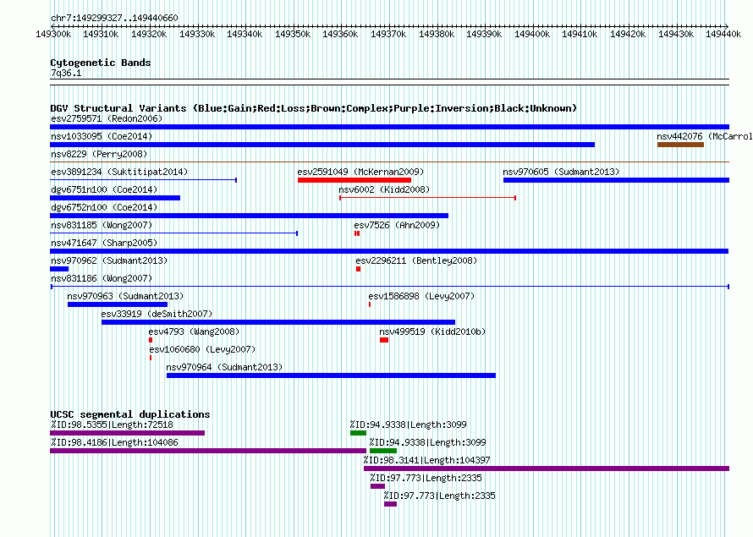Screen dimensions: 753x537
Task: Click the %ID:98.3141 Length:104397 purple bar
Action: tap(547, 469)
